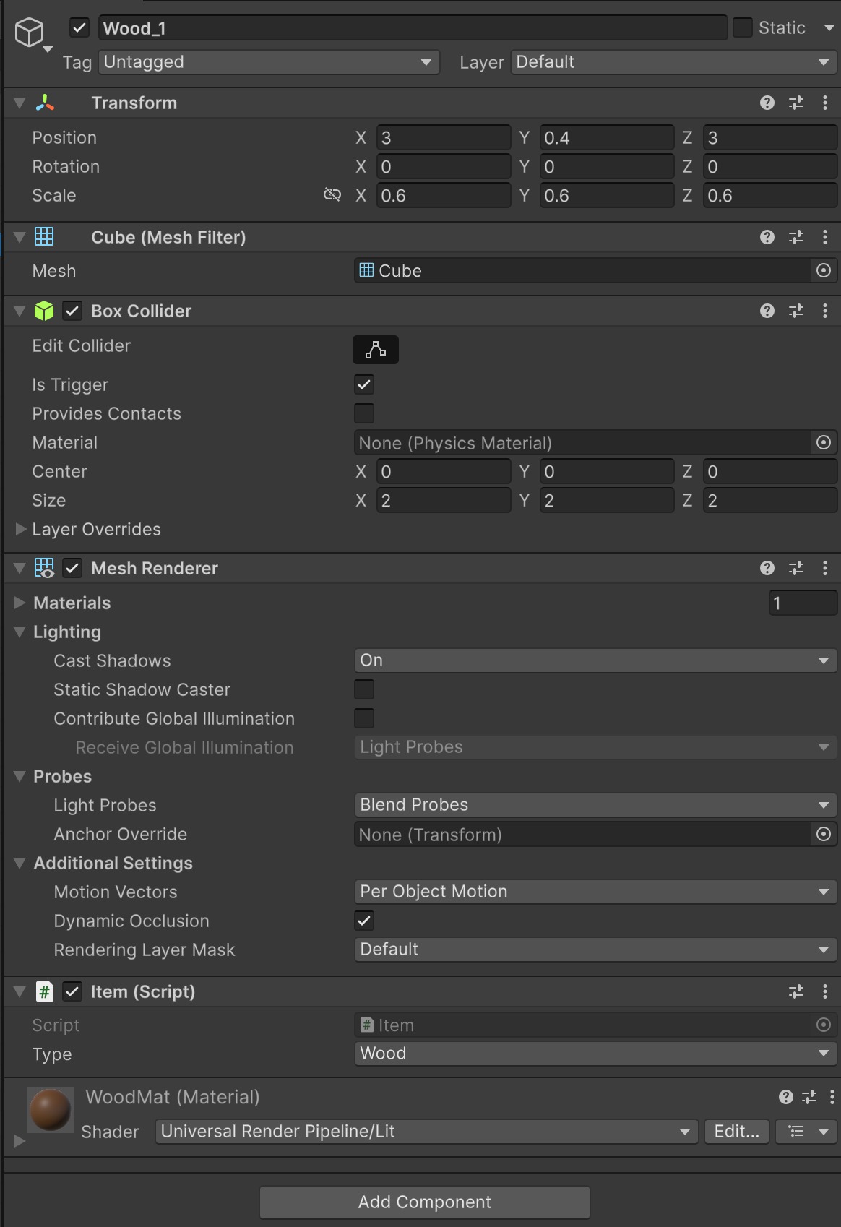
Task: Collapse the Transform component
Action: (20, 103)
